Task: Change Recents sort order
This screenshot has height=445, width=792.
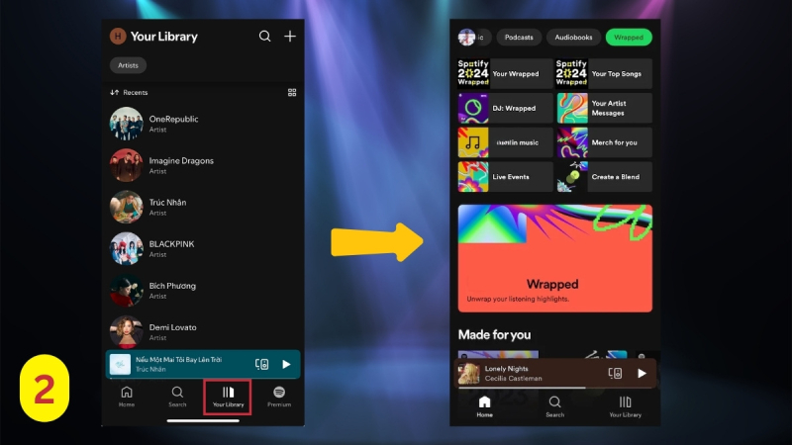Action: tap(129, 92)
